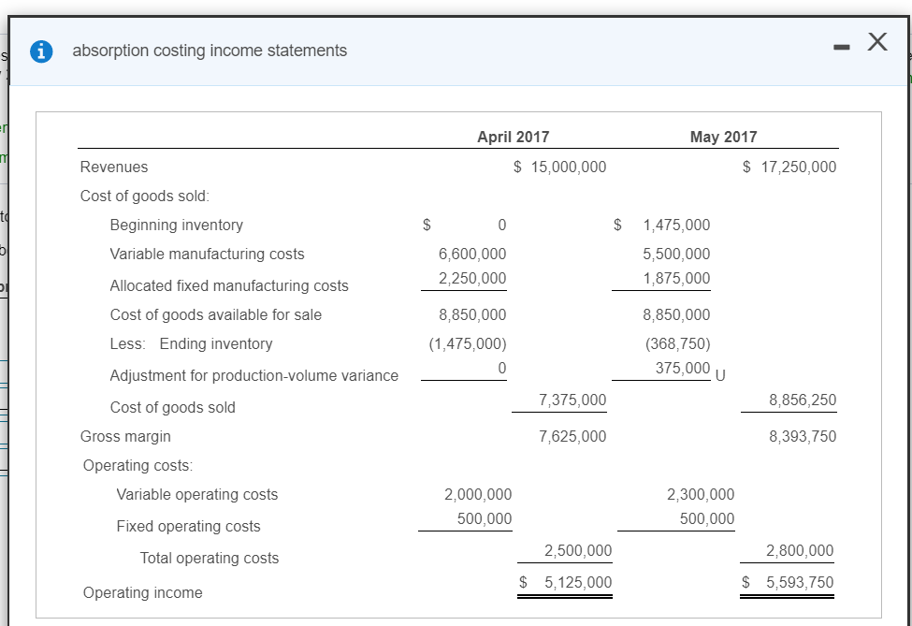
Task: Click the Cost of goods available for sale row
Action: pos(214,314)
